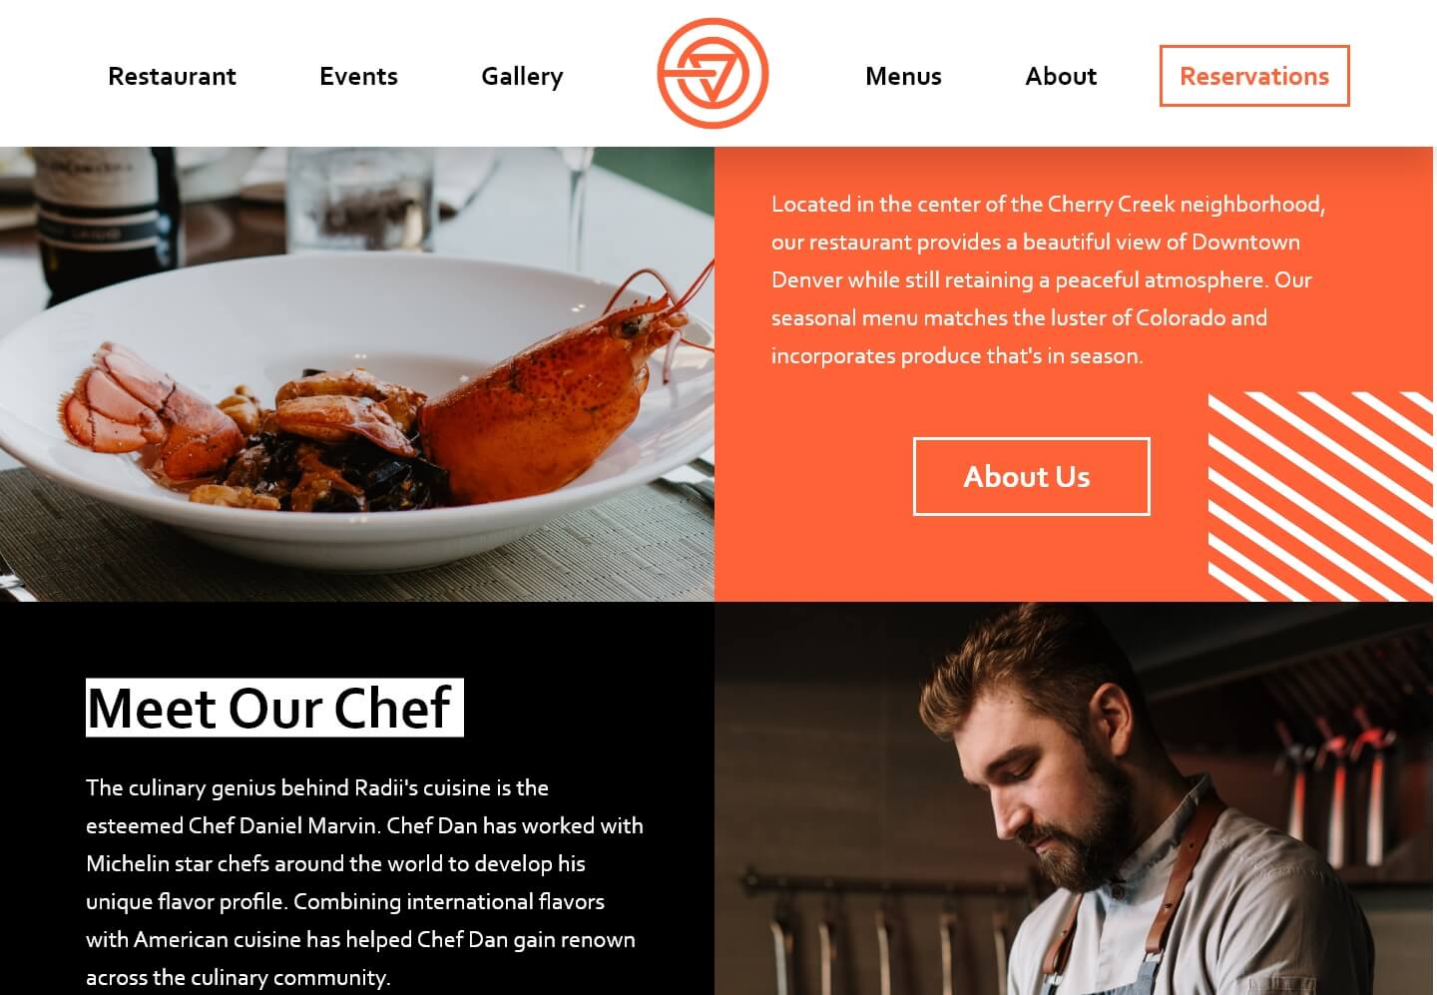Click the diagonal white striped decoration
This screenshot has width=1437, height=995.
tap(1320, 497)
